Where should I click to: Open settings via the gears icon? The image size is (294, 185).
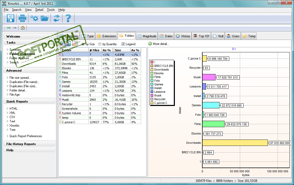pyautogui.click(x=34, y=18)
